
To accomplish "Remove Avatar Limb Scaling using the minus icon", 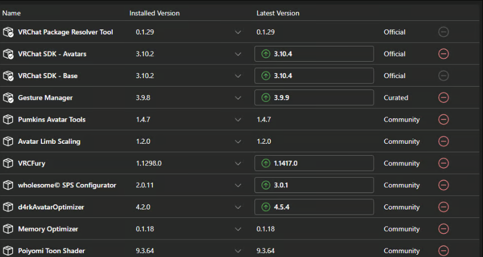I will point(443,142).
